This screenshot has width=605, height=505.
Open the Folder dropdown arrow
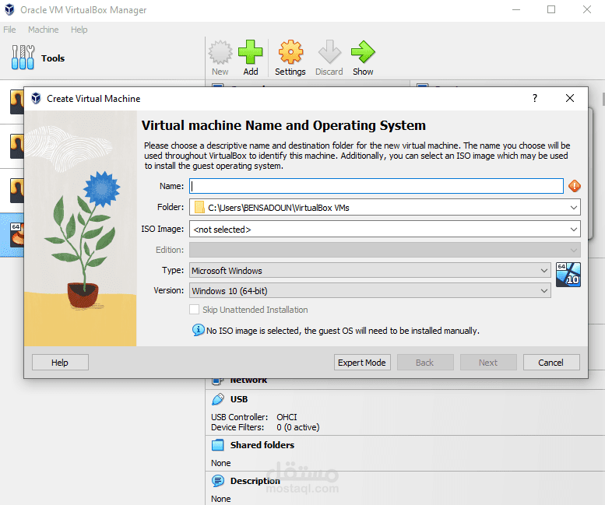point(574,208)
